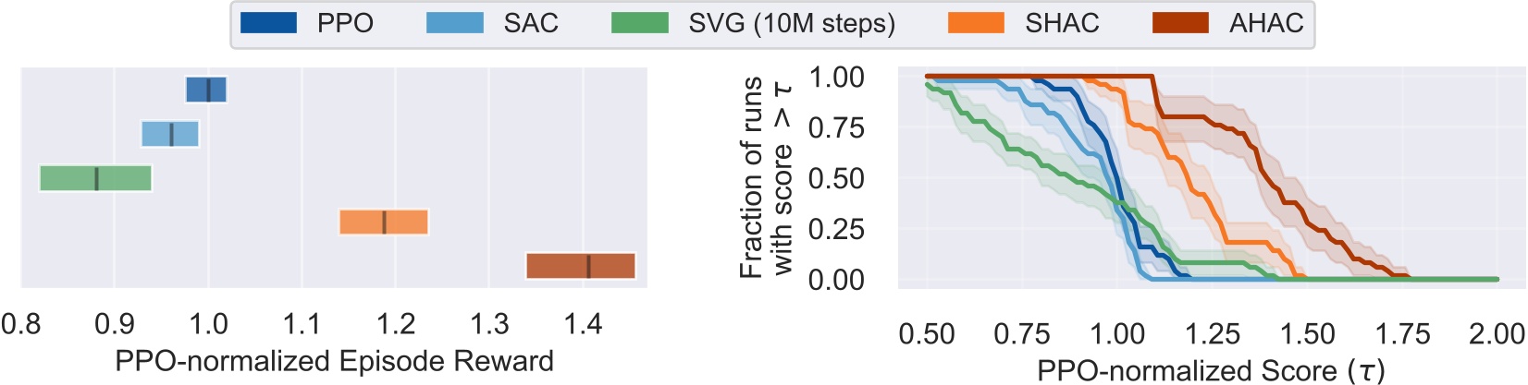Click the SVG (10M steps) legend label
The image size is (1528, 385).
(792, 23)
